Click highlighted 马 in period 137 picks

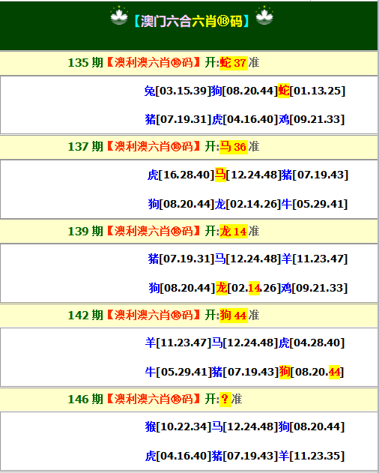click(220, 175)
